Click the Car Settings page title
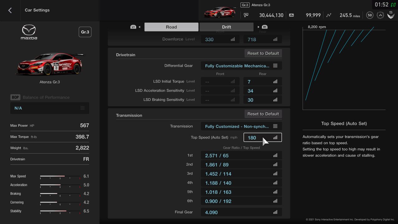The image size is (398, 224). 37,10
